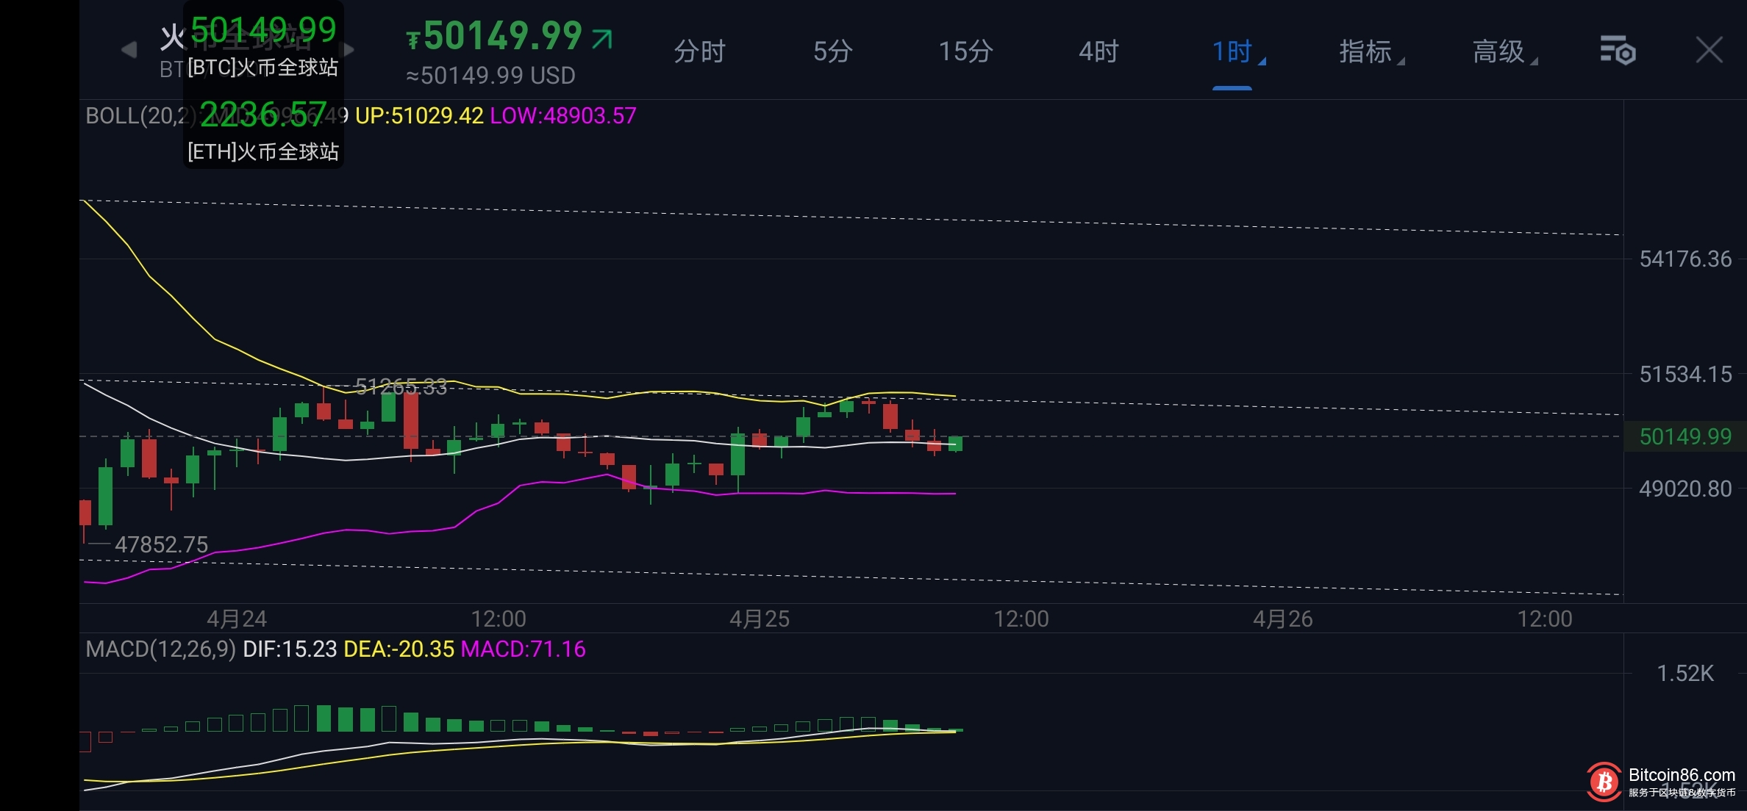This screenshot has height=811, width=1747.
Task: Click the green 50149.99 price axis tag
Action: [1685, 436]
